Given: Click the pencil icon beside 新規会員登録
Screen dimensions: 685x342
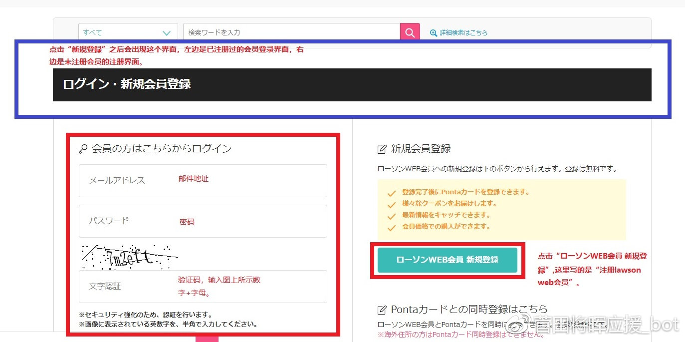Looking at the screenshot, I should click(x=382, y=149).
